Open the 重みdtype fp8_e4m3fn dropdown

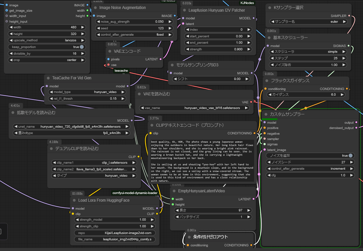[x=71, y=133]
